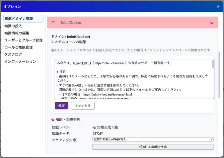Click inside the system role text area
224x158 pixels.
[133, 79]
